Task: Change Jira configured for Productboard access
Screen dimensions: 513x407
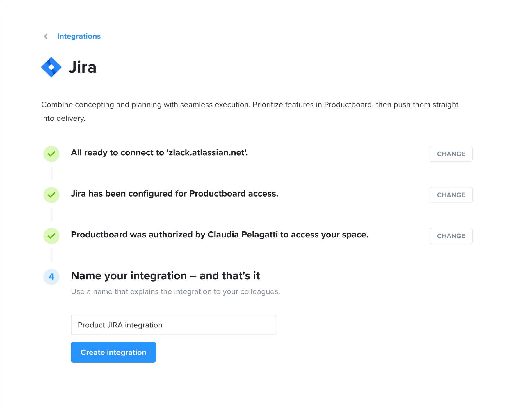Action: click(451, 195)
